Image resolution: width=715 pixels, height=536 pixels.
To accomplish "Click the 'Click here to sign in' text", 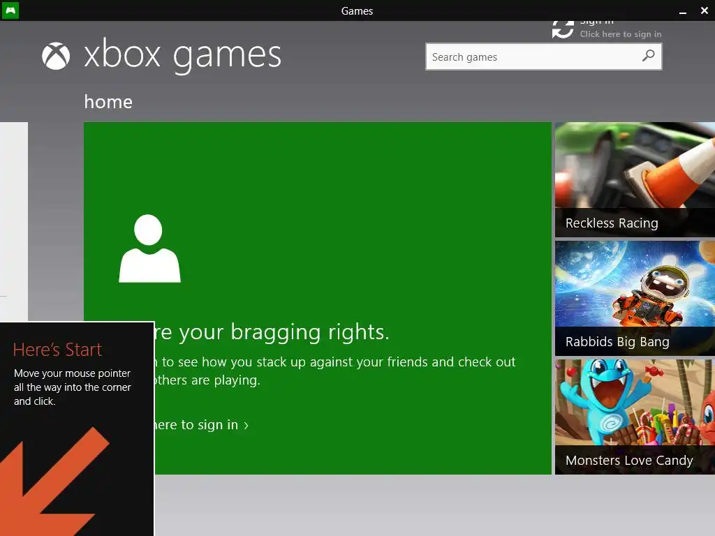I will coord(620,34).
